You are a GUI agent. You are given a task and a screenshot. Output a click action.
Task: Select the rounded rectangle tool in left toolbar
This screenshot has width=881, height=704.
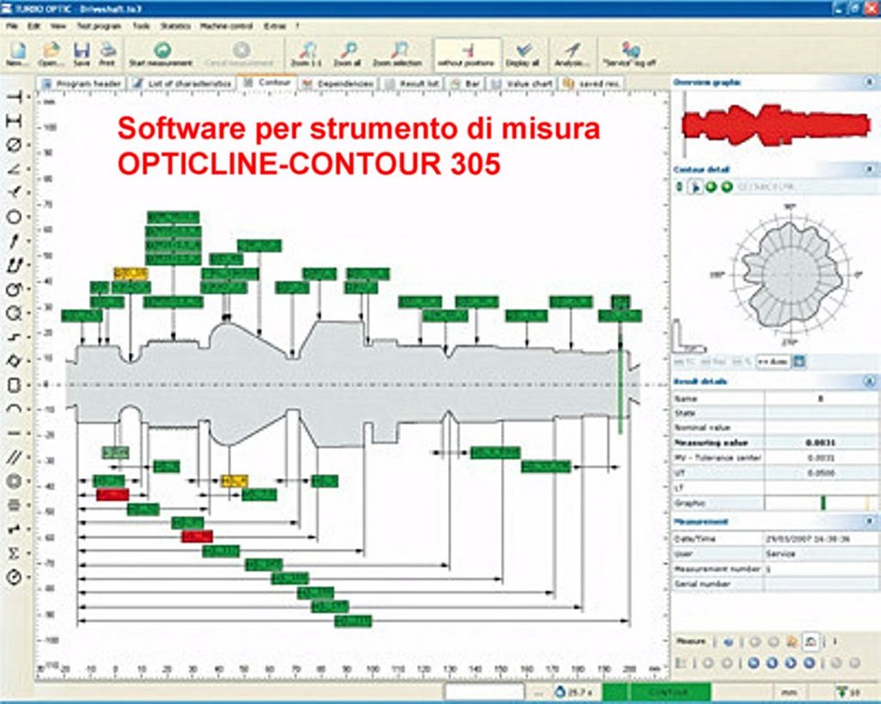point(14,385)
